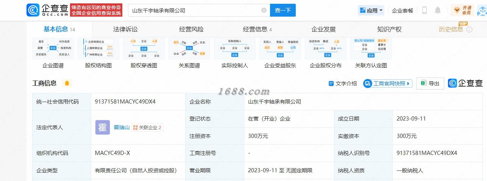Select company name 山东千宇轴承有限公司 in table
This screenshot has width=487, height=181.
coord(274,102)
